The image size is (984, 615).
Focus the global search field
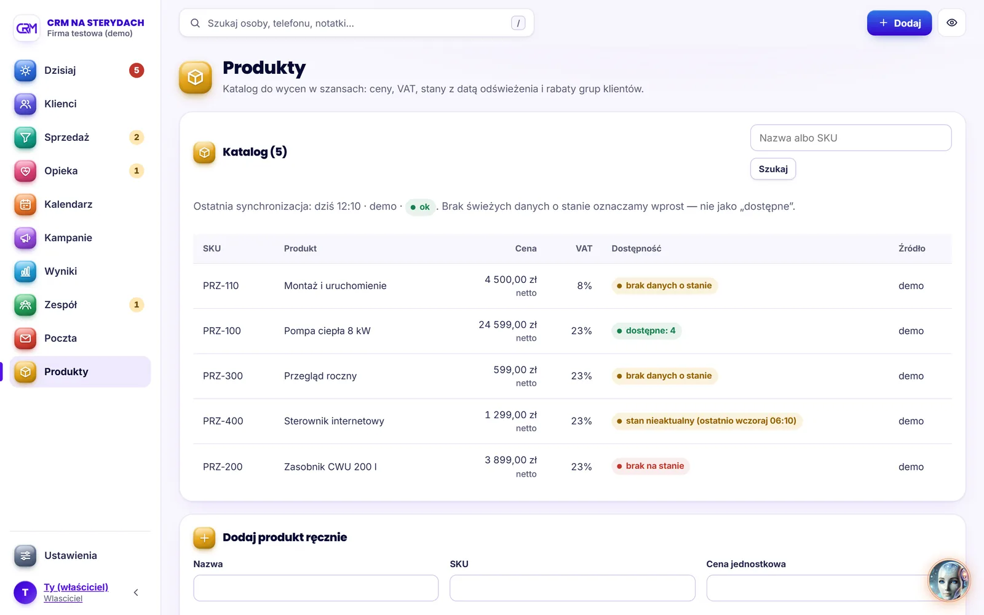click(x=357, y=23)
